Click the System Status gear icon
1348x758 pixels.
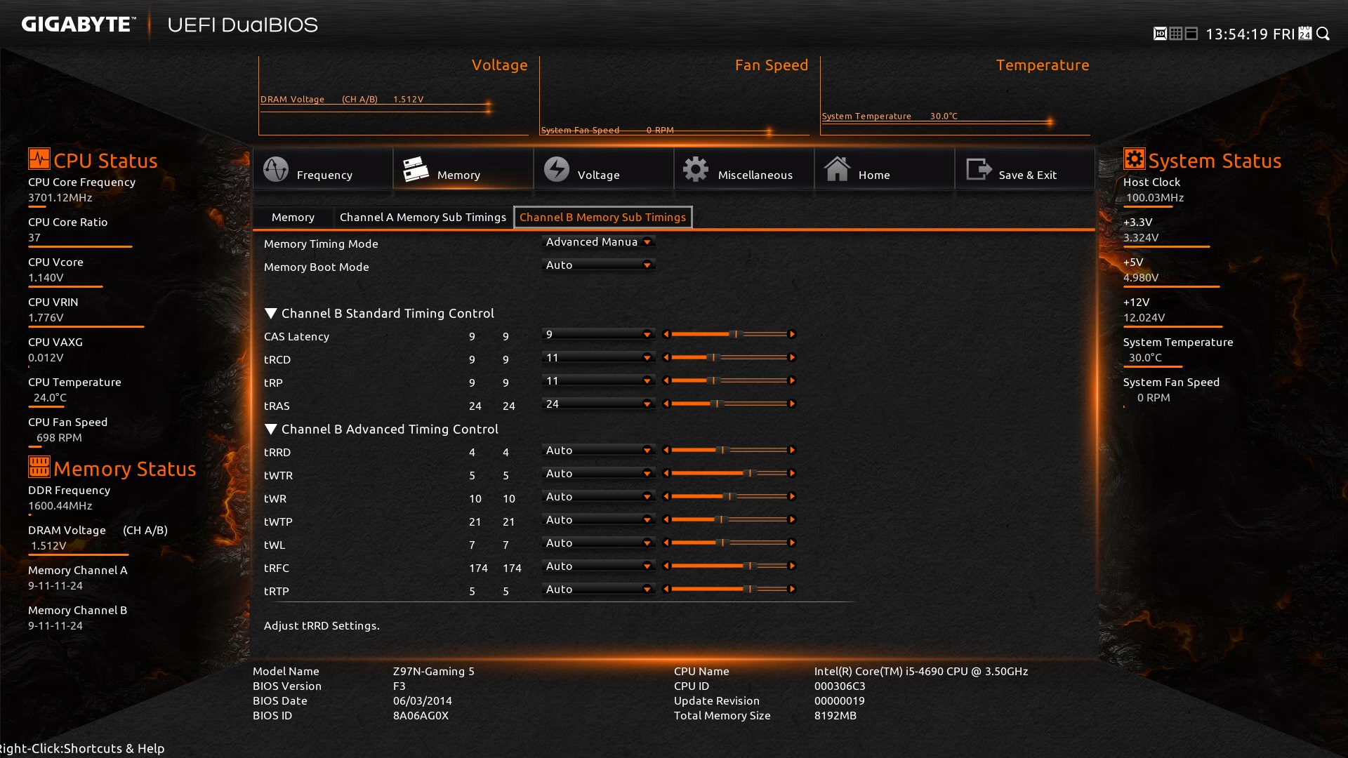(x=1134, y=159)
